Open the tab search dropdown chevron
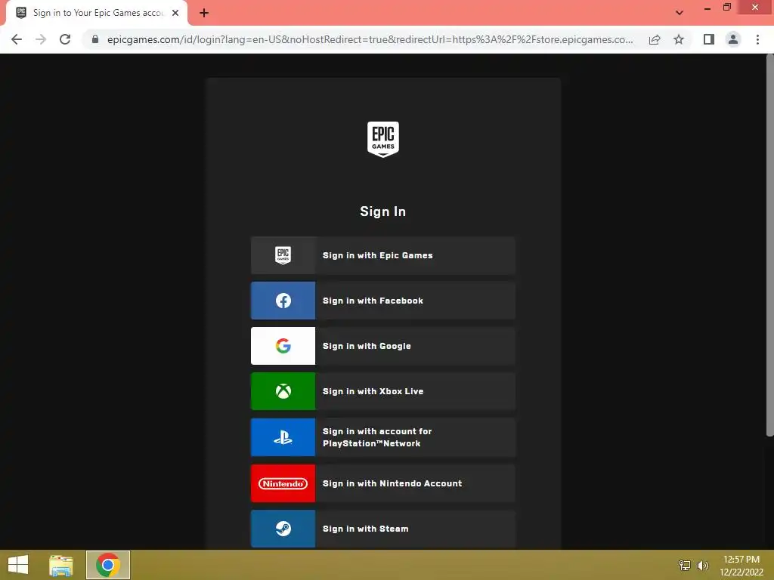The height and width of the screenshot is (580, 774). click(680, 13)
